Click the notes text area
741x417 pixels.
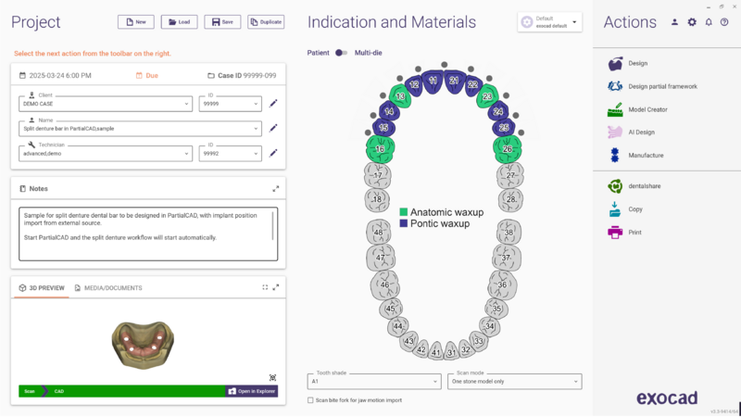[148, 234]
